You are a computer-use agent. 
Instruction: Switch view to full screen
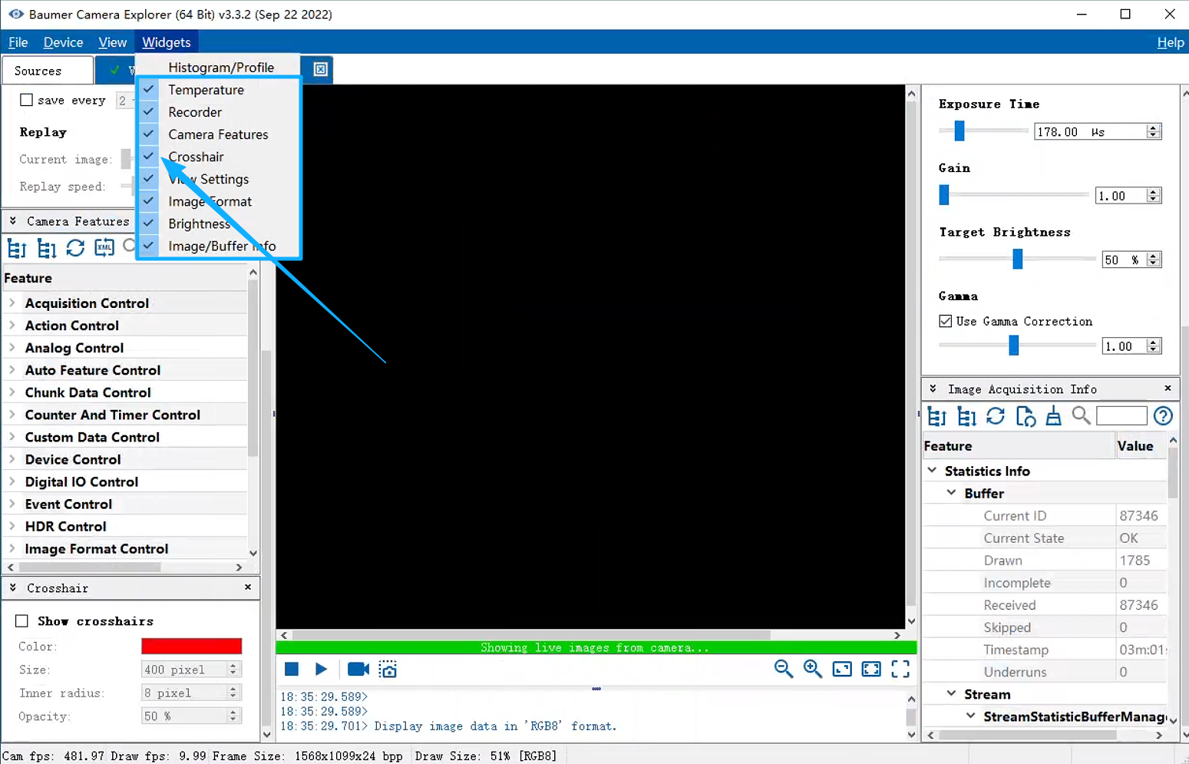(x=900, y=669)
